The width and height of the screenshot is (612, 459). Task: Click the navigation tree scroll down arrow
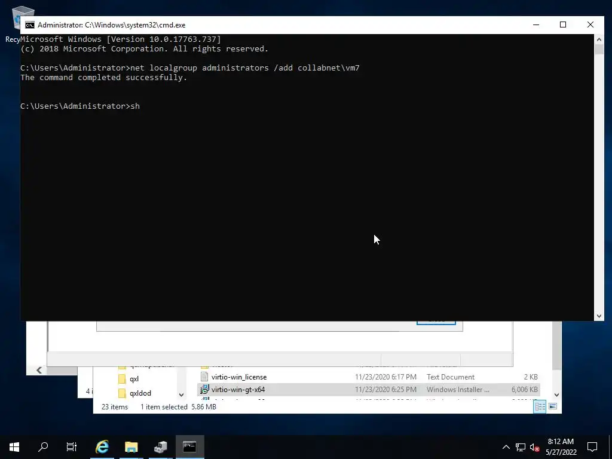[181, 394]
